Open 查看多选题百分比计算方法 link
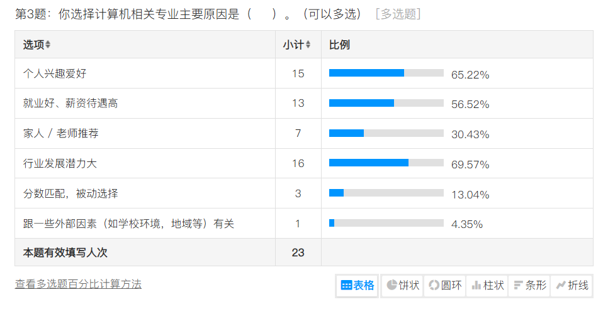The width and height of the screenshot is (603, 319). coord(78,284)
